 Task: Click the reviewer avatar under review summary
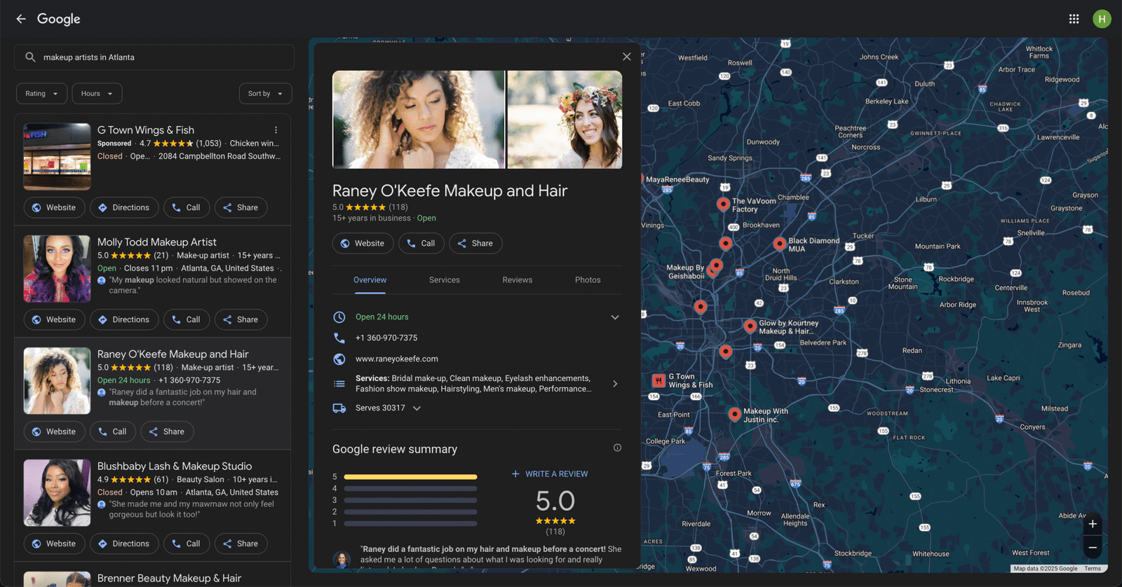(x=342, y=560)
